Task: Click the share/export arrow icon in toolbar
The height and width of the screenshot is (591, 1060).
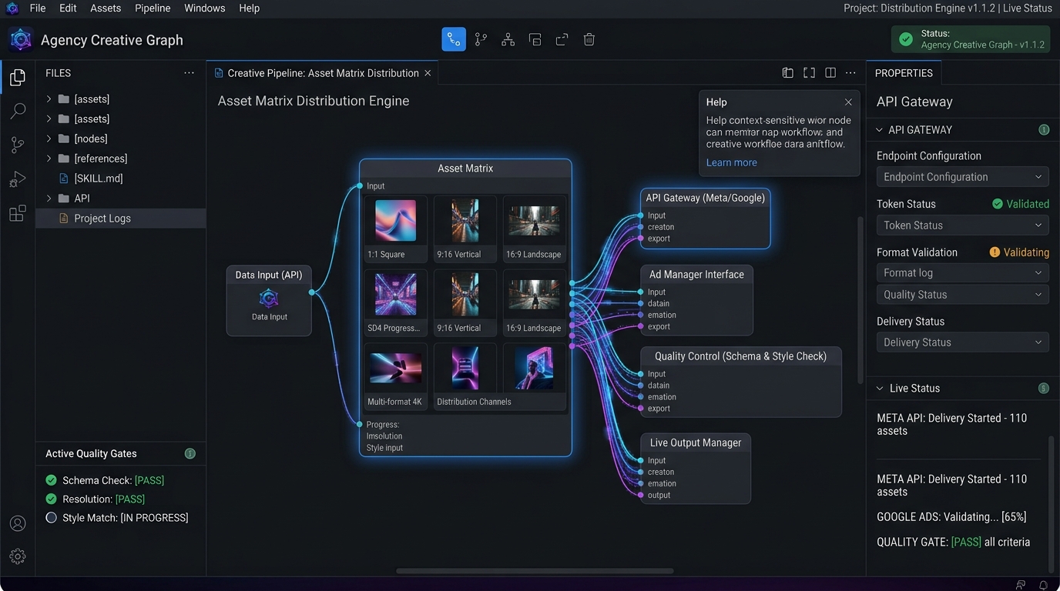Action: click(562, 39)
